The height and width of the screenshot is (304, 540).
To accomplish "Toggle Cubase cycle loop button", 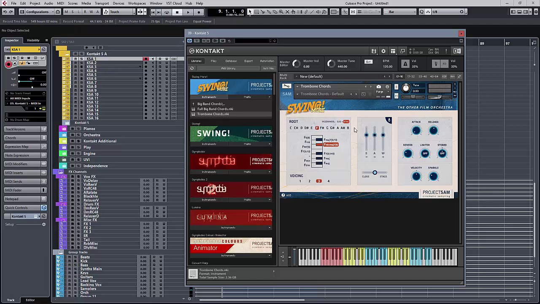I will tap(167, 12).
